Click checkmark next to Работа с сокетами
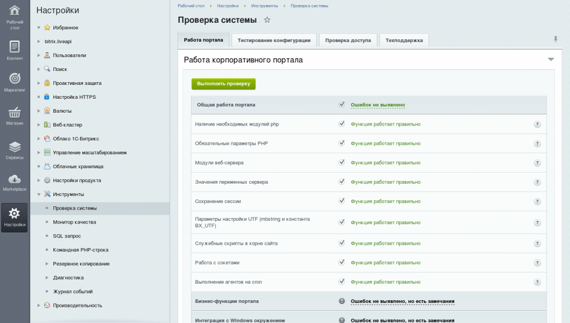Image resolution: width=570 pixels, height=323 pixels. [342, 262]
